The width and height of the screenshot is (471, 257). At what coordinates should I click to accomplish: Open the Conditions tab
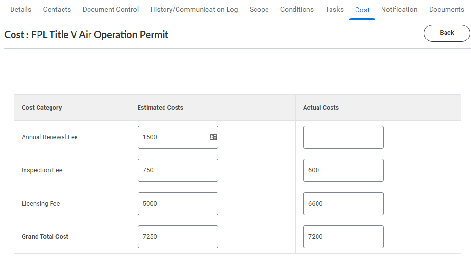(297, 9)
